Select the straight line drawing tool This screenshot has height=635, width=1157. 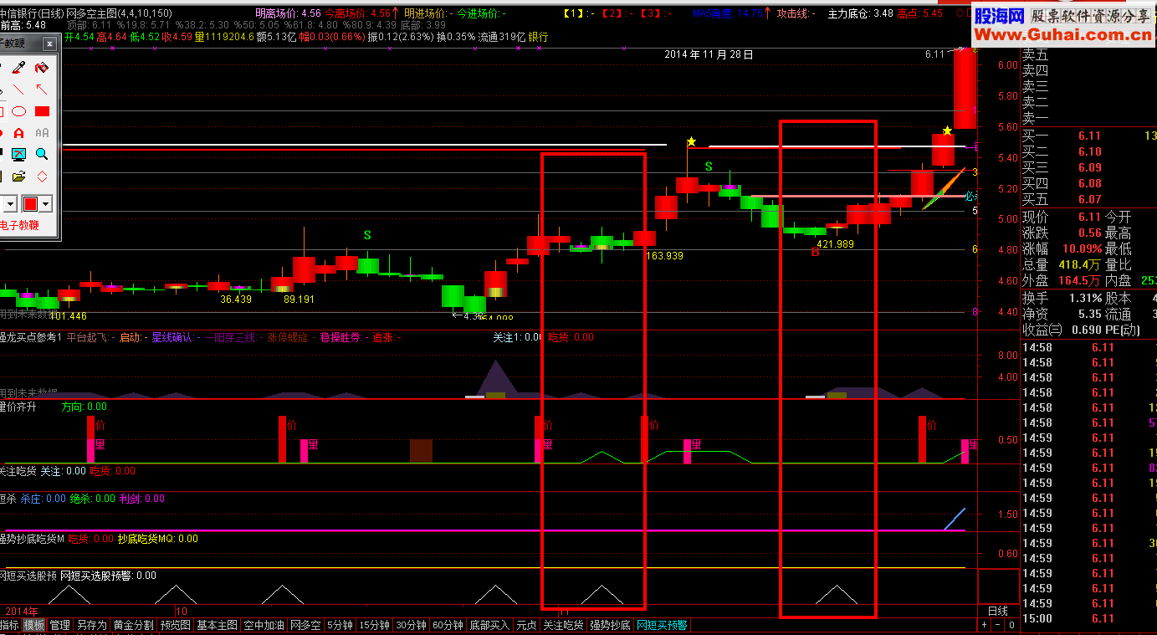(18, 90)
